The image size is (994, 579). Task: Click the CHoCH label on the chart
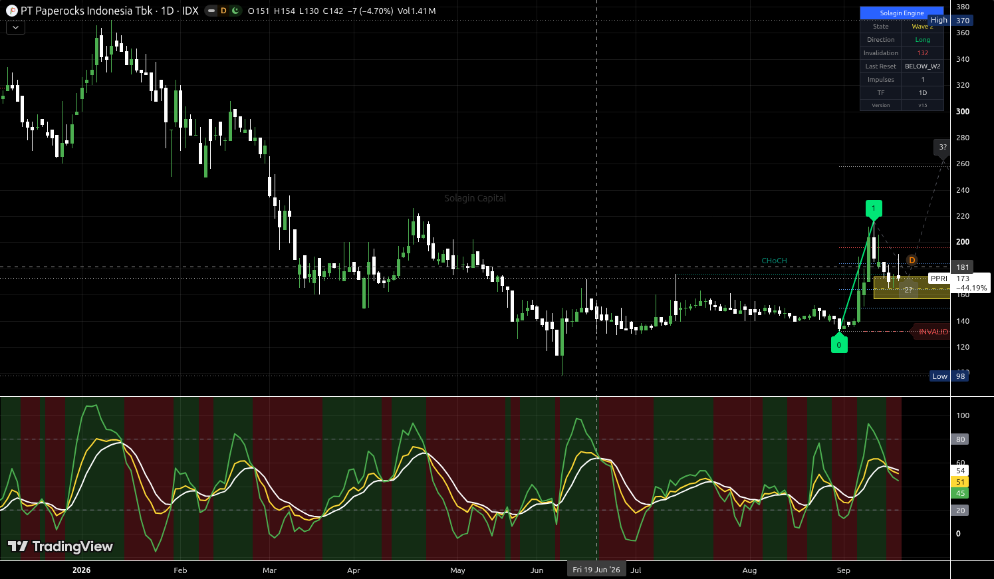(775, 261)
